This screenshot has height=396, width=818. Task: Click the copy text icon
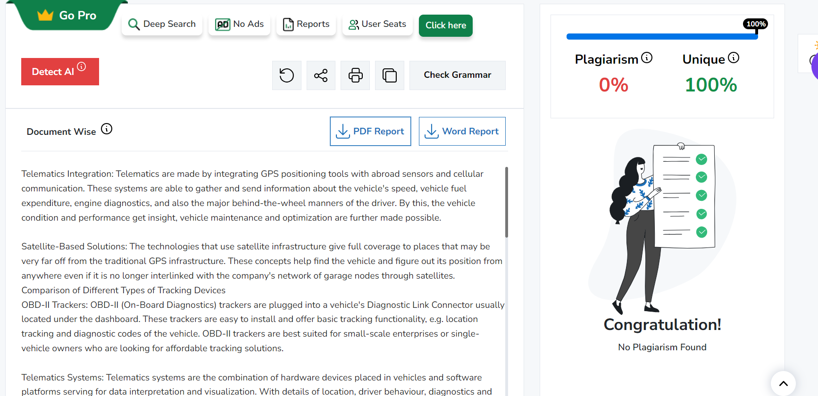point(390,75)
